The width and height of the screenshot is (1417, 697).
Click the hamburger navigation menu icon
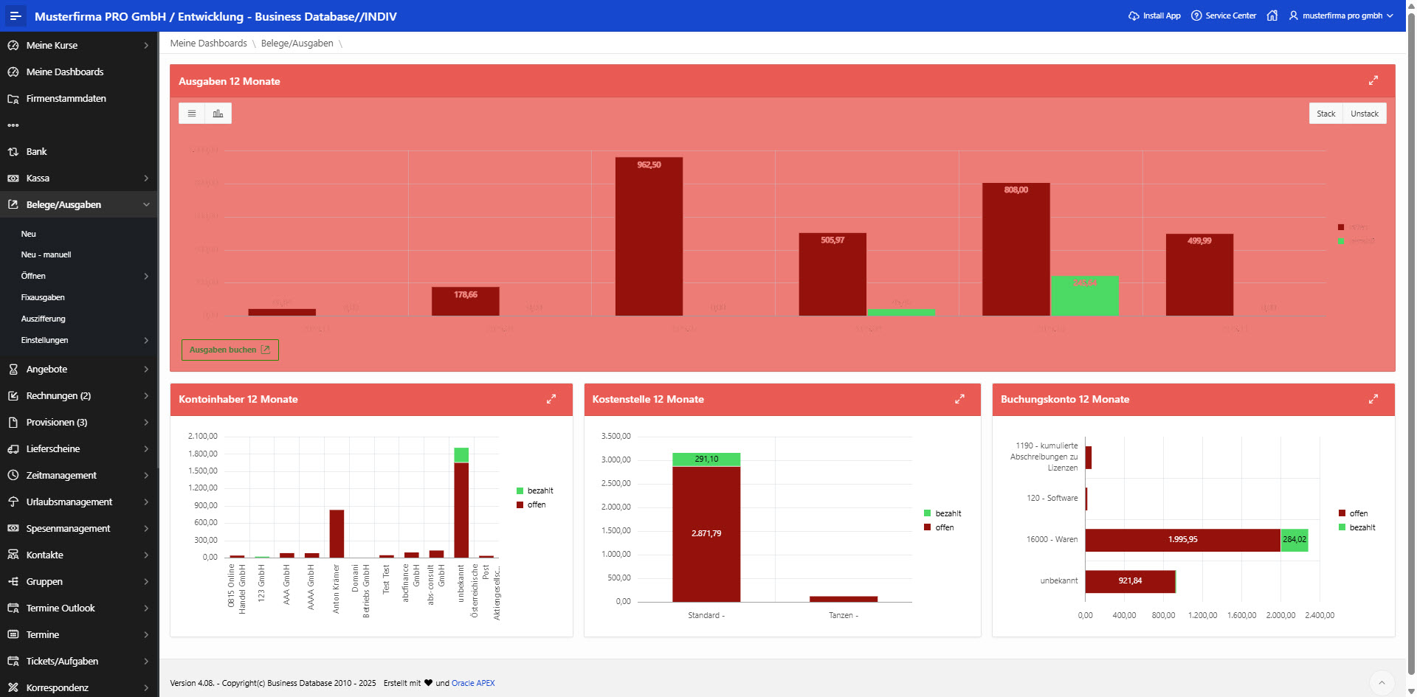click(x=15, y=15)
